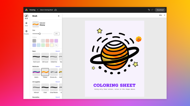Pick the light gray color swatch
Viewport: 190px width, 106px height.
point(43,41)
